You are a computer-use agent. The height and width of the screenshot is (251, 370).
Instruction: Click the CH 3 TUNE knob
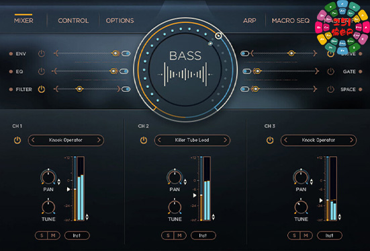(301, 207)
